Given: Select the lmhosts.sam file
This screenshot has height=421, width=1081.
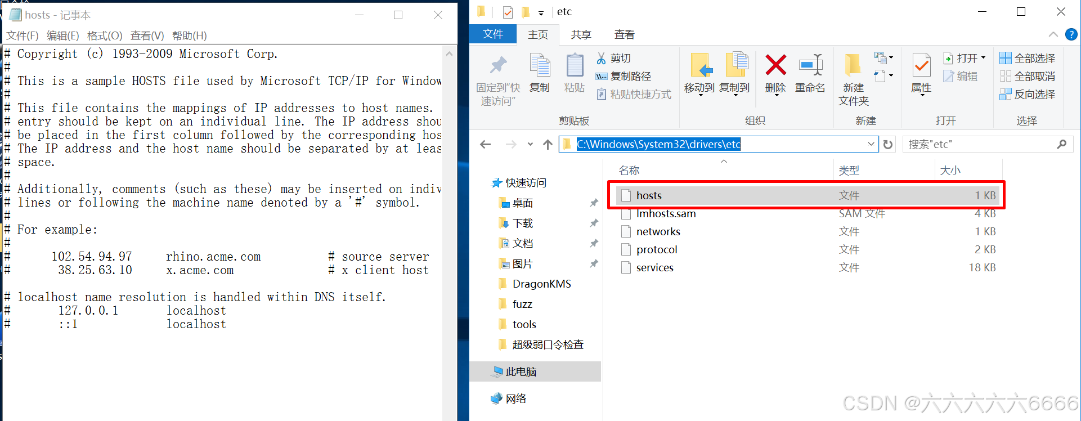Looking at the screenshot, I should point(808,213).
